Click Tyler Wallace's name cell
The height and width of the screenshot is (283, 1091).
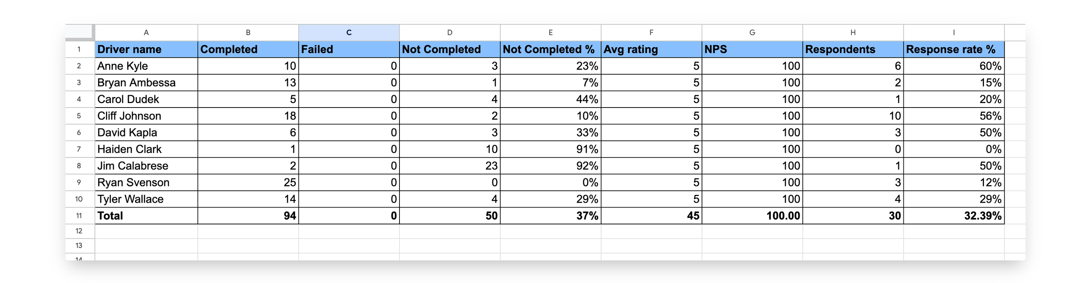coord(146,199)
